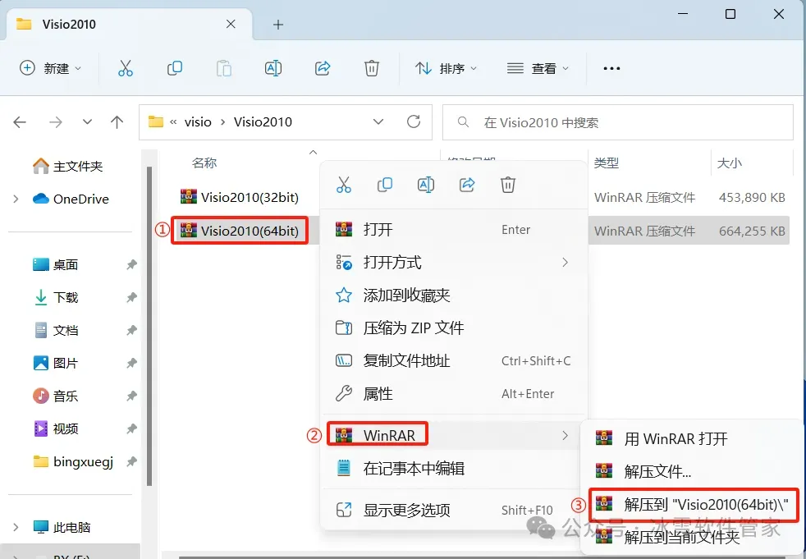This screenshot has height=559, width=806.
Task: Expand the WinRAR submenu arrow
Action: point(565,436)
